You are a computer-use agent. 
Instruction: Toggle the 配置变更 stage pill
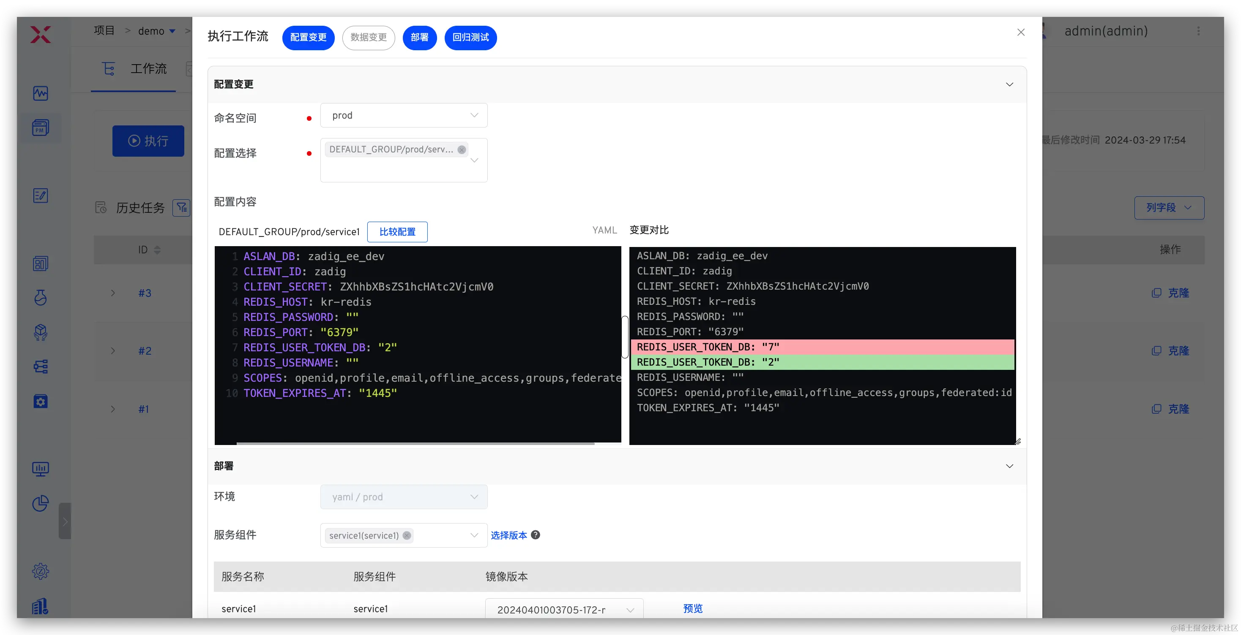coord(308,38)
